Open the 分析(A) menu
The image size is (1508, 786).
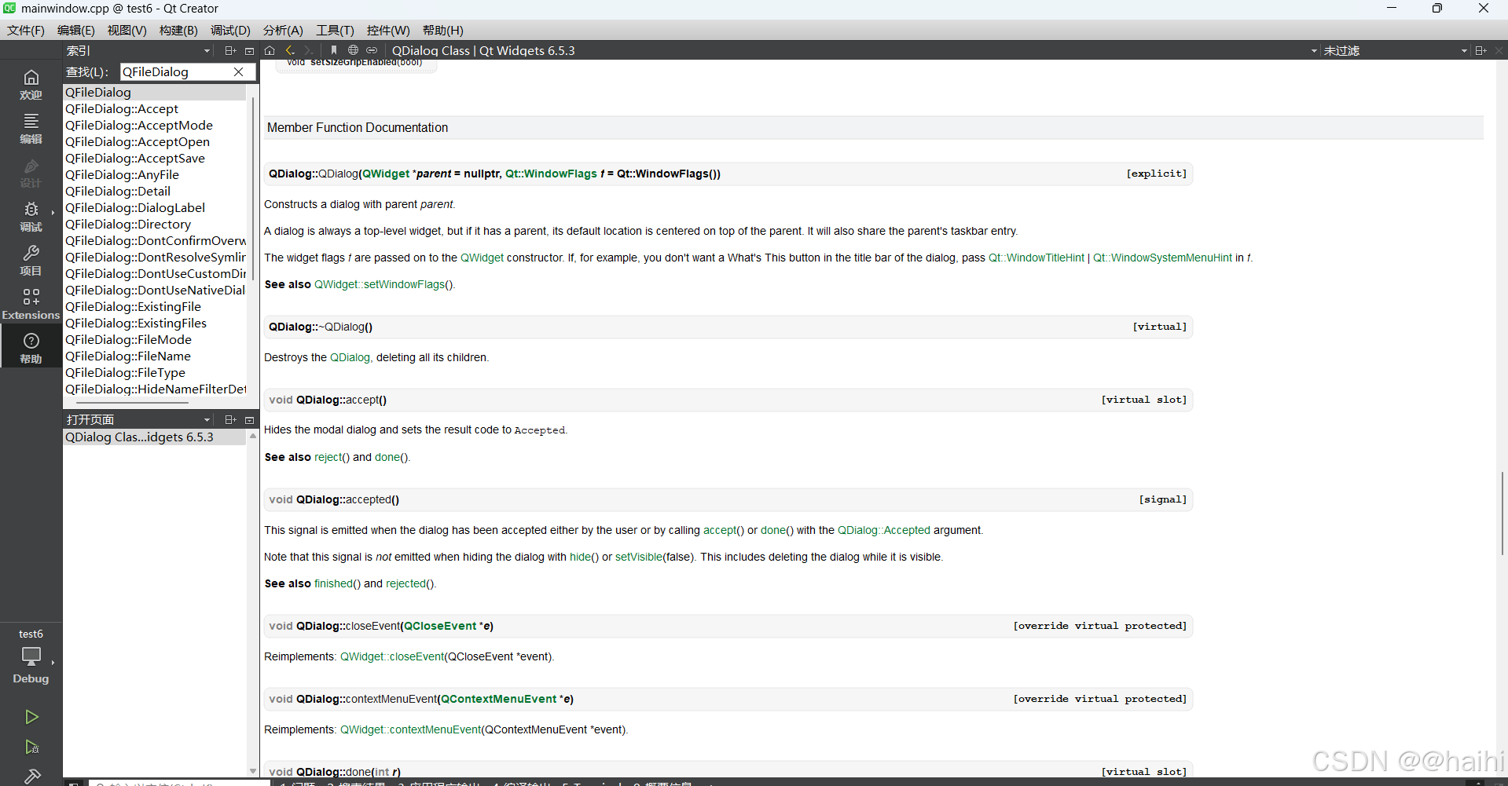(283, 30)
